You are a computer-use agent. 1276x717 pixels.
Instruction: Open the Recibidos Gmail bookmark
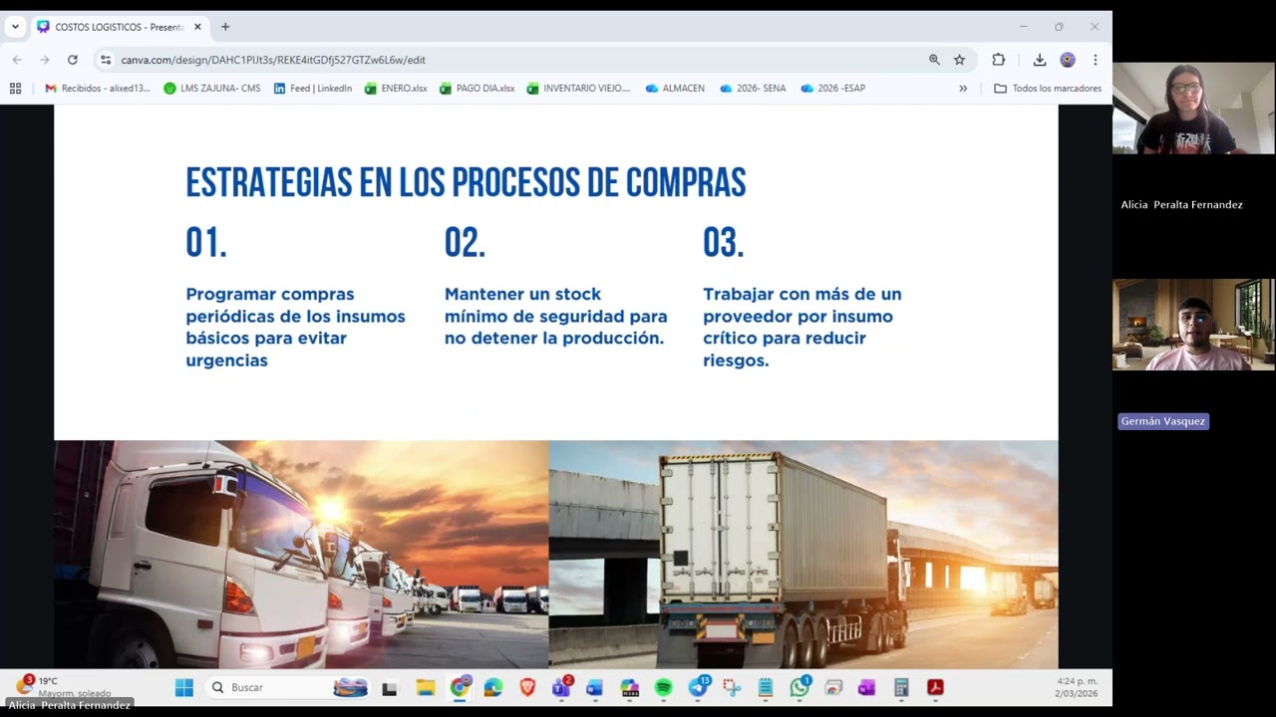click(98, 88)
